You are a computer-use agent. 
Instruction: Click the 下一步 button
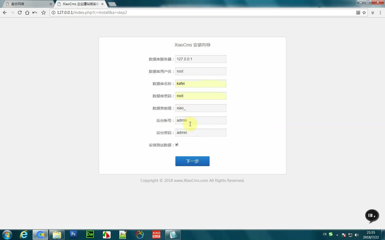(x=192, y=161)
